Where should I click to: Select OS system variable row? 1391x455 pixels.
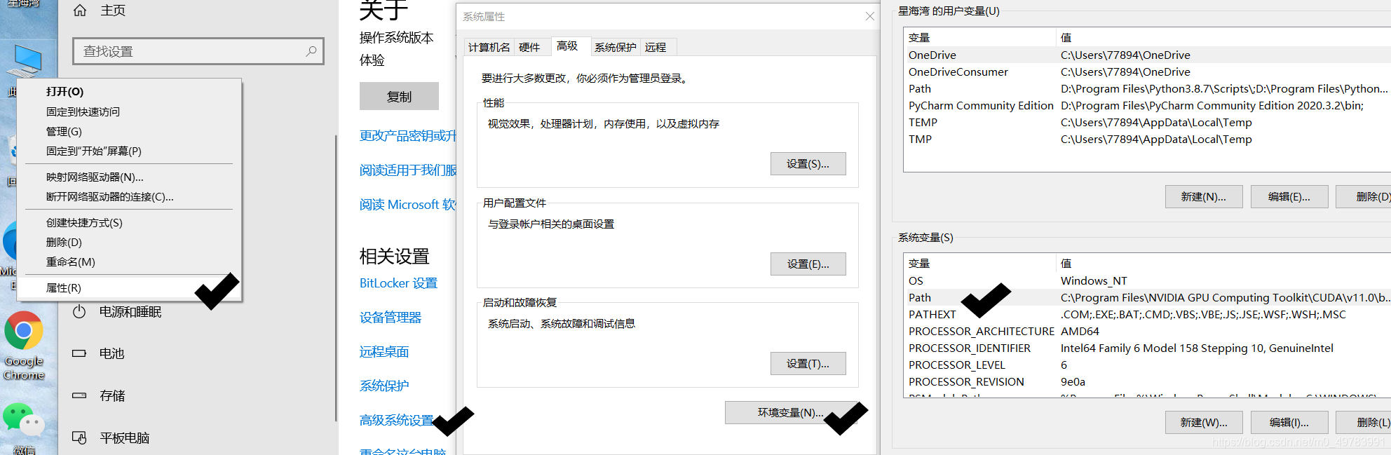click(1148, 280)
